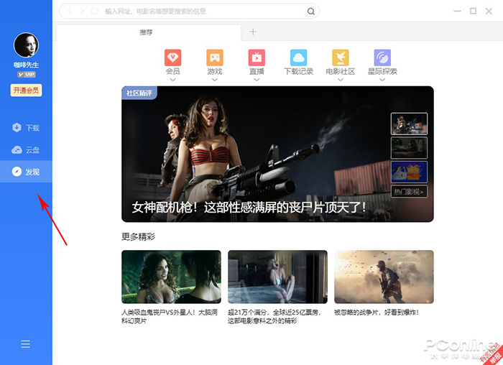The image size is (503, 365).
Task: Open the hamburger menu in sidebar
Action: [x=25, y=344]
